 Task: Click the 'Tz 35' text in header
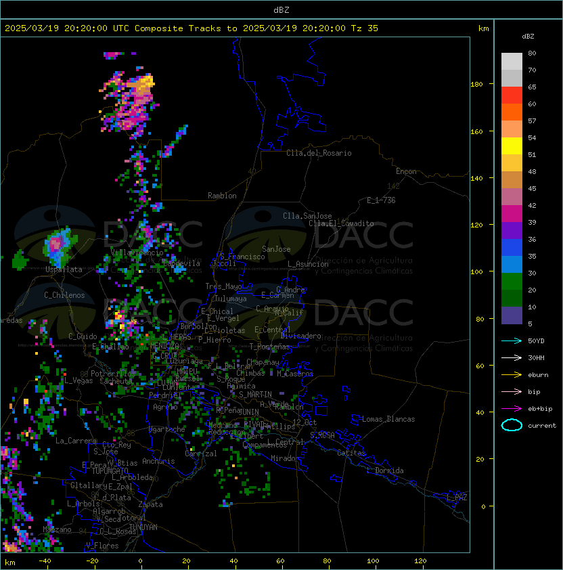coord(365,28)
